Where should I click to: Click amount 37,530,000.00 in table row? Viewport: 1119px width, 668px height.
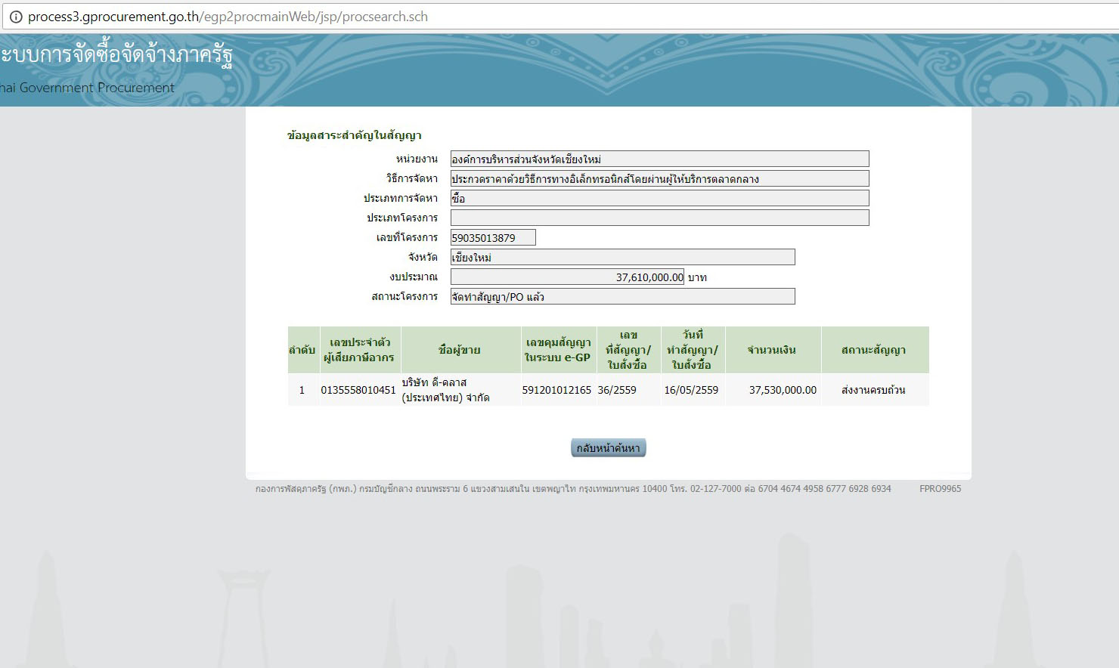coord(783,390)
